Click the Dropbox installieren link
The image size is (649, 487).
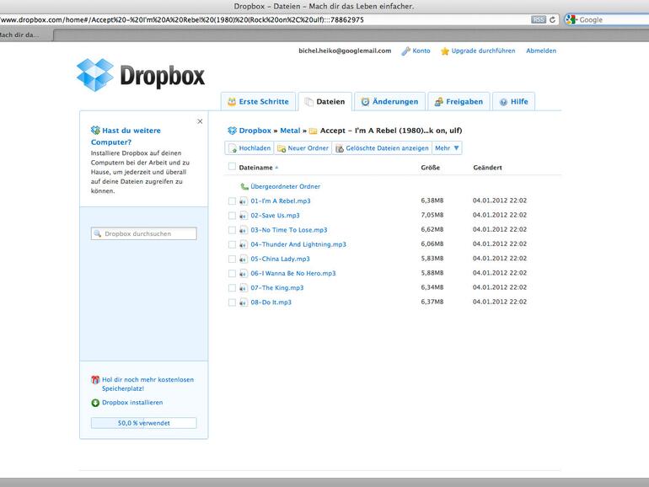(132, 403)
